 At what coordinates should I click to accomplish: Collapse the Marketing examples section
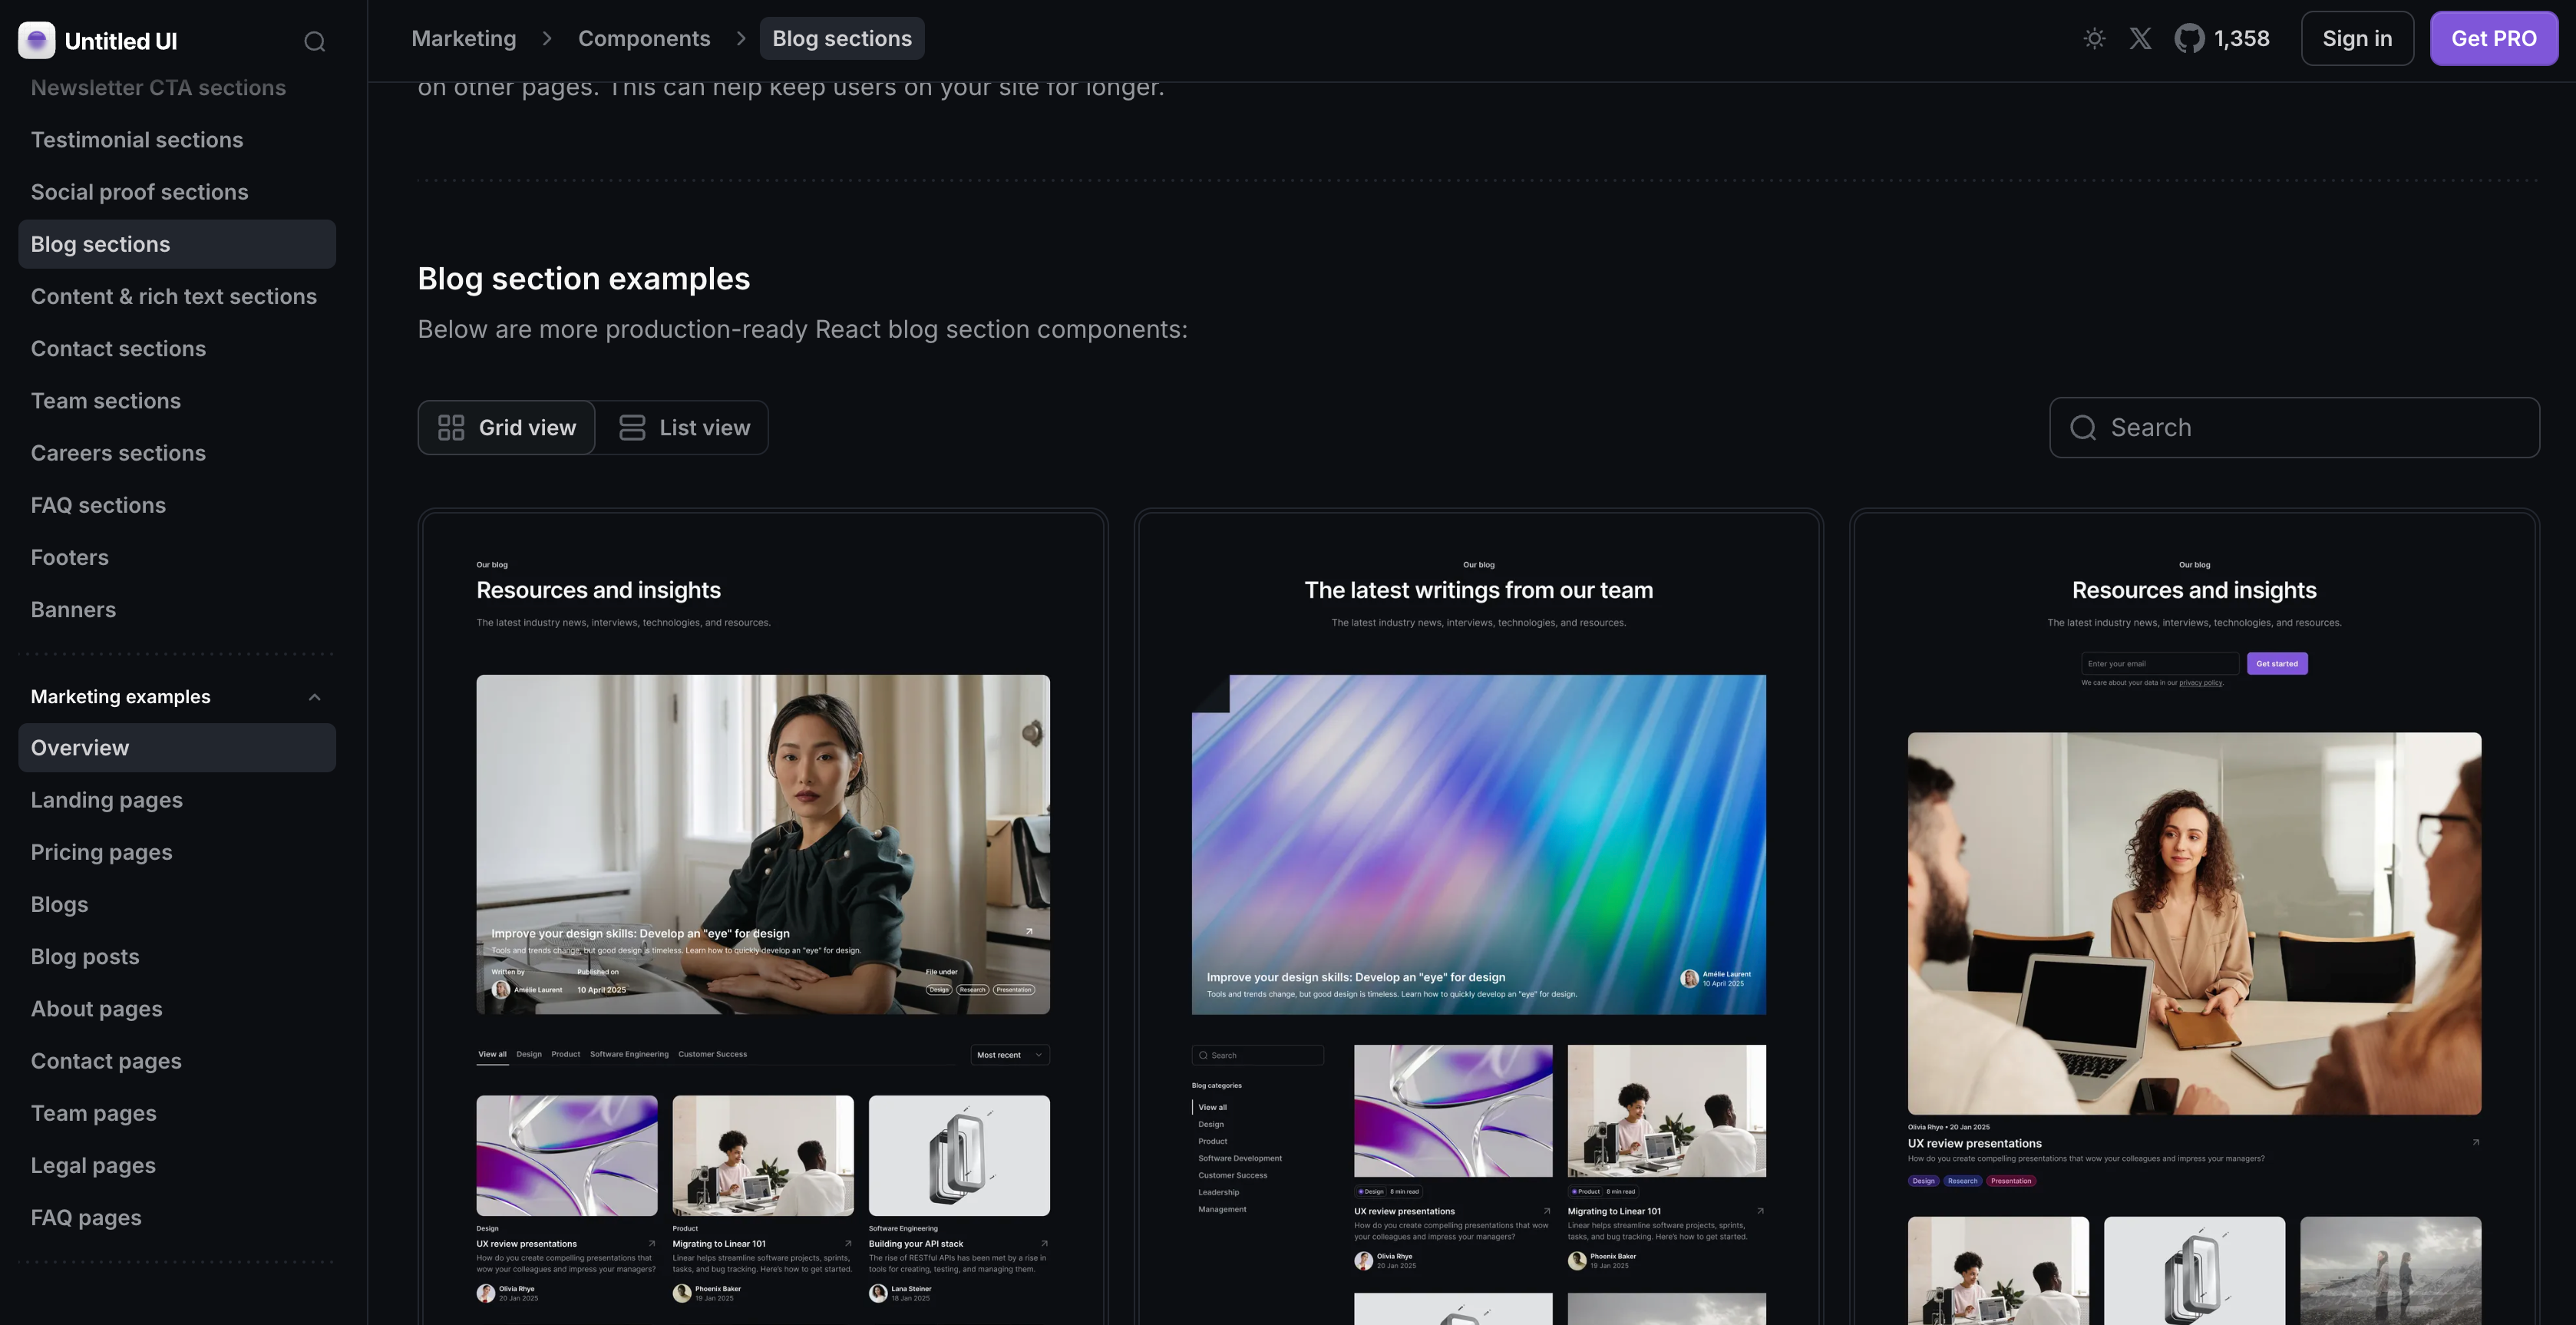[314, 697]
